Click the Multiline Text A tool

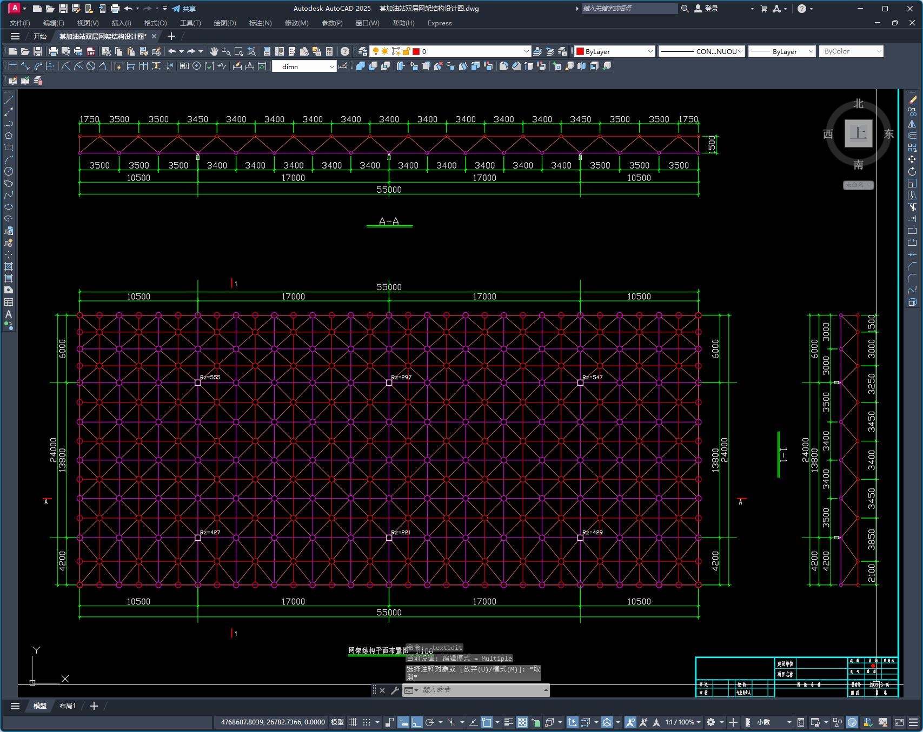[x=9, y=314]
